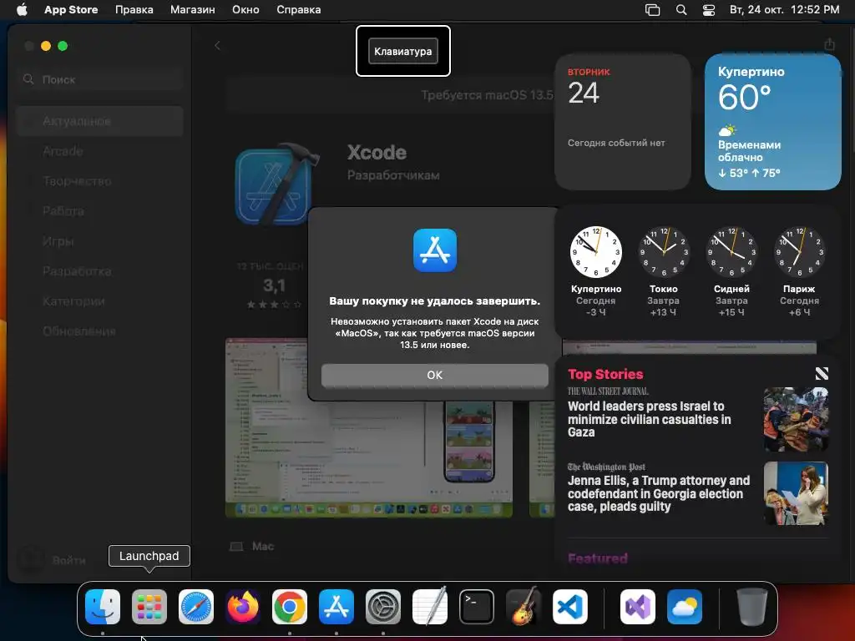Open Finder from the Dock
This screenshot has height=641, width=855.
(103, 607)
